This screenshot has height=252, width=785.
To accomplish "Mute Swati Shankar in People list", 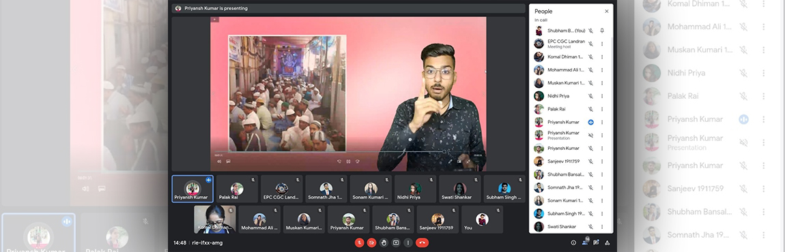I will (590, 227).
